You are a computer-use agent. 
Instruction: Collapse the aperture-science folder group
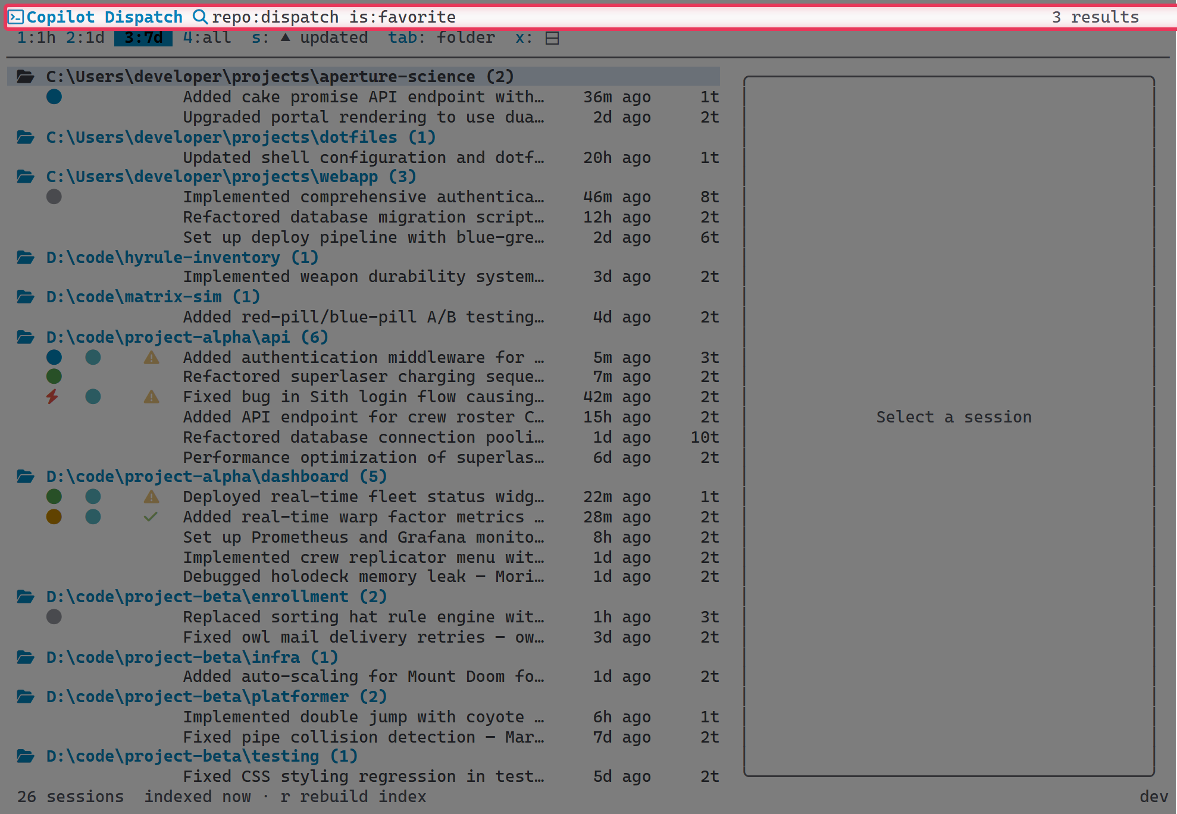tap(364, 76)
